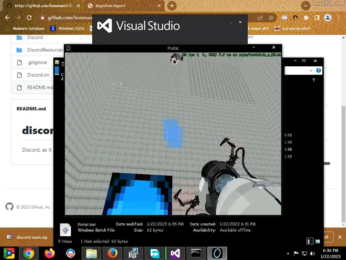
Task: Switch to Visual Studio on taskbar
Action: (175, 253)
